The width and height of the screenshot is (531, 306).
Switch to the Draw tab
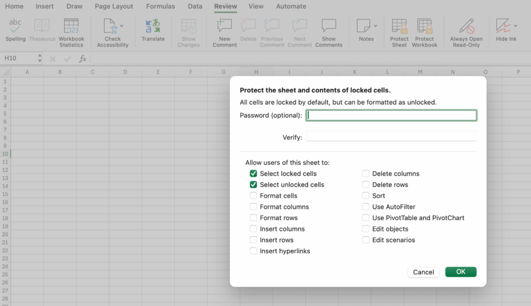[74, 6]
